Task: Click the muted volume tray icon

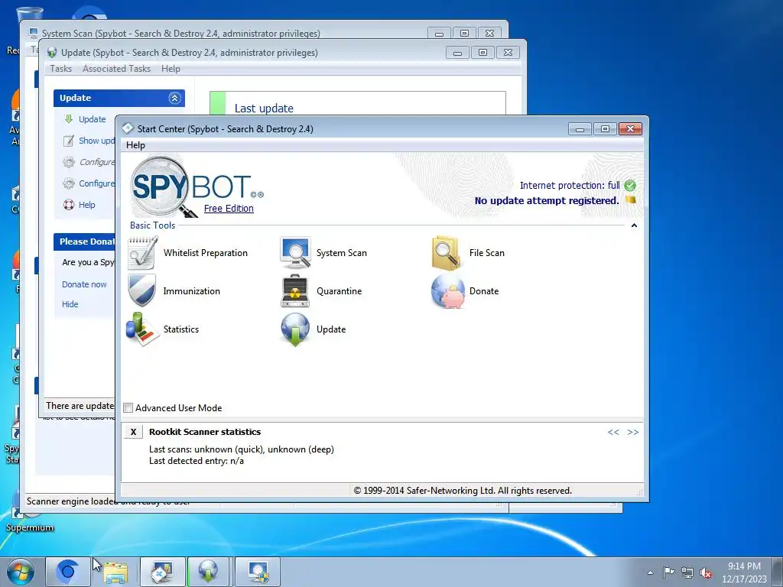Action: tap(706, 572)
